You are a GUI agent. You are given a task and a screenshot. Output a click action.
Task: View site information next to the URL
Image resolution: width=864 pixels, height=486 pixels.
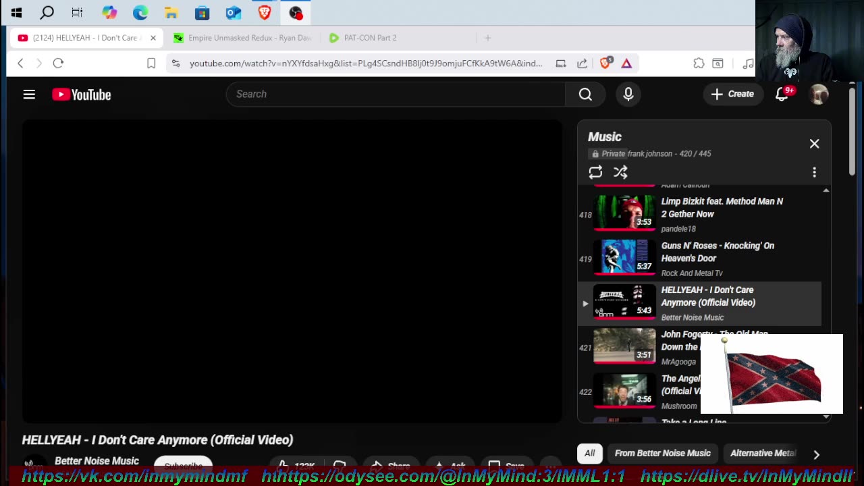pyautogui.click(x=175, y=63)
